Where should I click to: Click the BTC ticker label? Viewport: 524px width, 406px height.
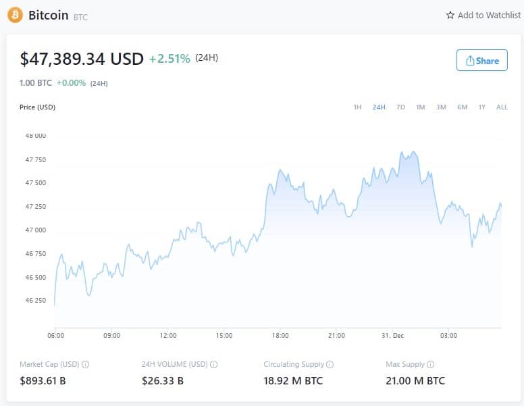tap(80, 17)
